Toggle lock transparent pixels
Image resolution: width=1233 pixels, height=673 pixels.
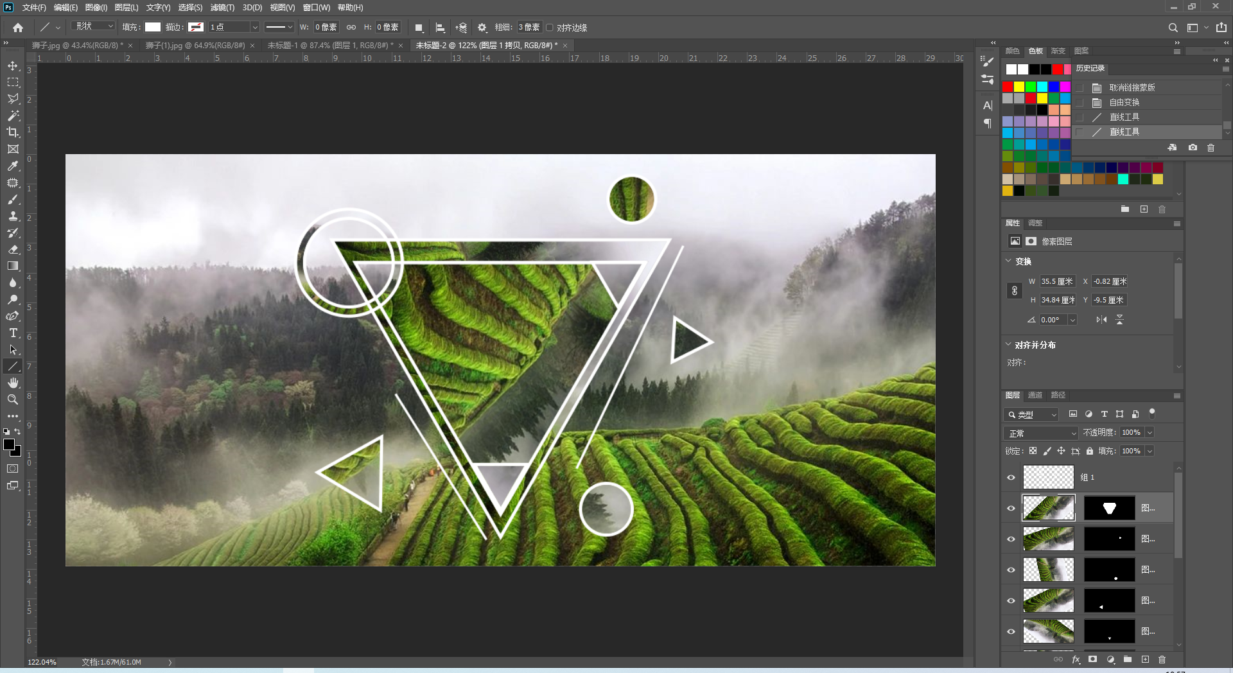1033,451
